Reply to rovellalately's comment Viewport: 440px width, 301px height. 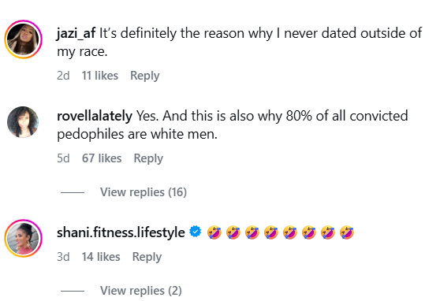[x=148, y=158]
